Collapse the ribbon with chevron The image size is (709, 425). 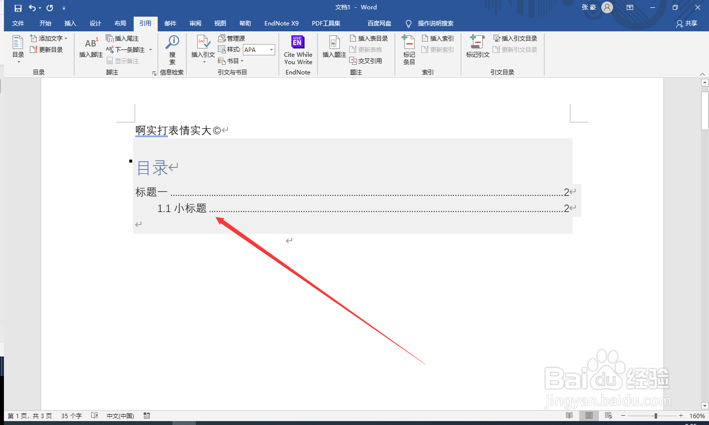[x=702, y=73]
